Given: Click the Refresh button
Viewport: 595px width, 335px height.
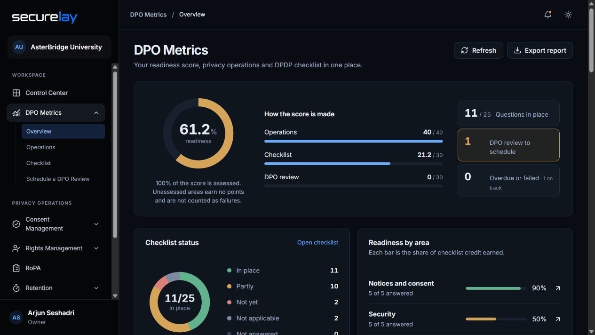Looking at the screenshot, I should [x=478, y=50].
